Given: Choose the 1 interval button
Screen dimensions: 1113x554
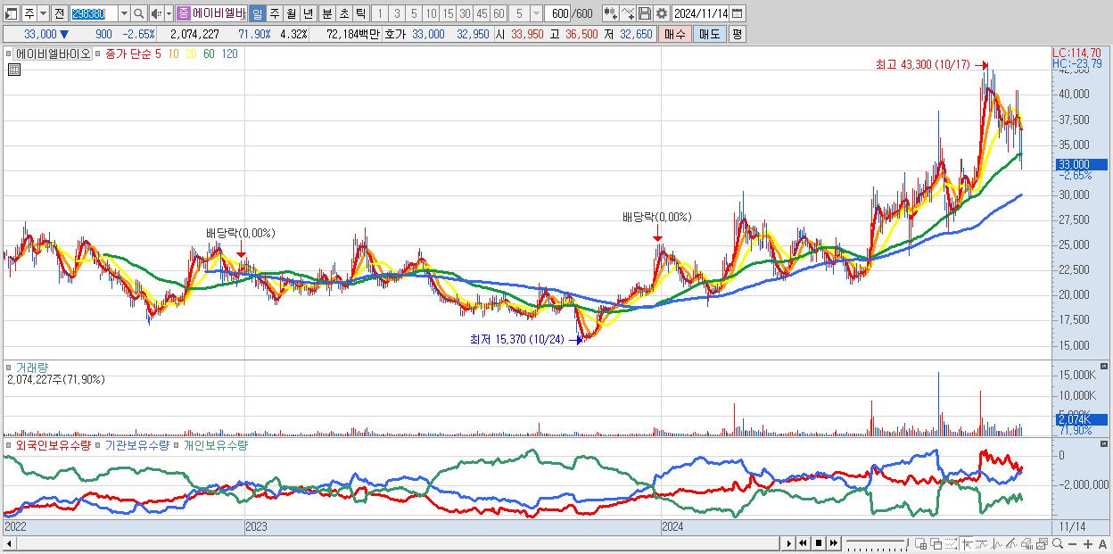Looking at the screenshot, I should coord(379,13).
